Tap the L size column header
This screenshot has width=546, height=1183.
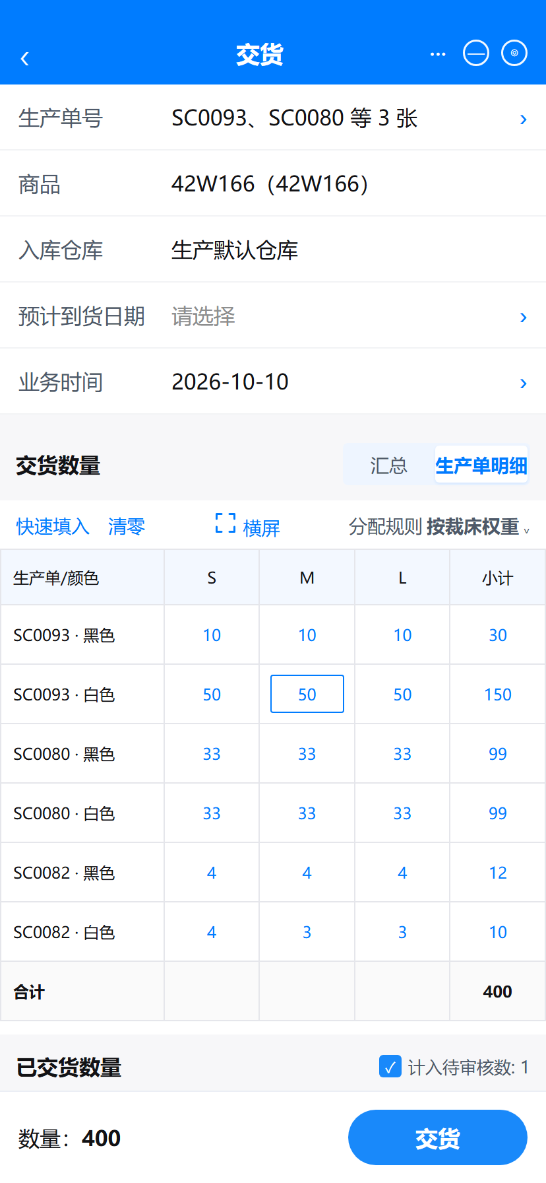402,578
